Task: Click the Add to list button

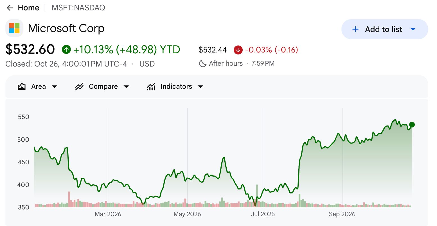Action: point(385,29)
